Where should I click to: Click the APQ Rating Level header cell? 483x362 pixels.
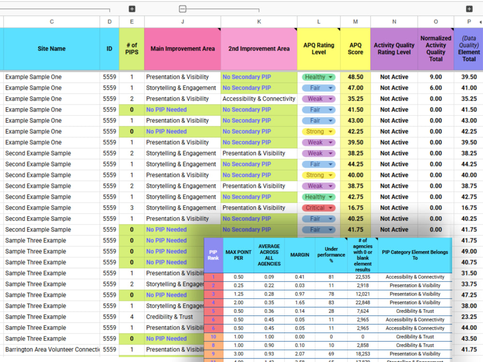coord(319,49)
